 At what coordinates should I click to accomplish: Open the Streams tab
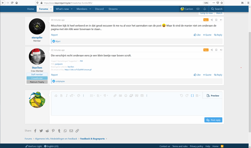pyautogui.click(x=113, y=9)
